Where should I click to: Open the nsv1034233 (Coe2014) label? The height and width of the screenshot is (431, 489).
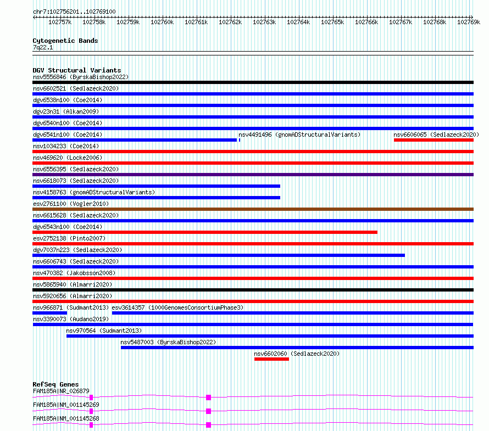pos(66,146)
